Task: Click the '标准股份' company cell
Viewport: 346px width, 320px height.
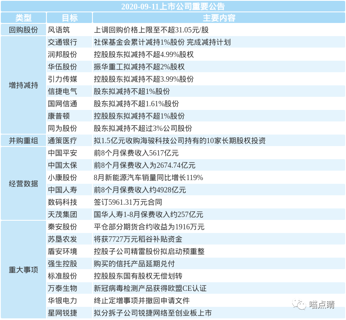Action: tap(69, 276)
